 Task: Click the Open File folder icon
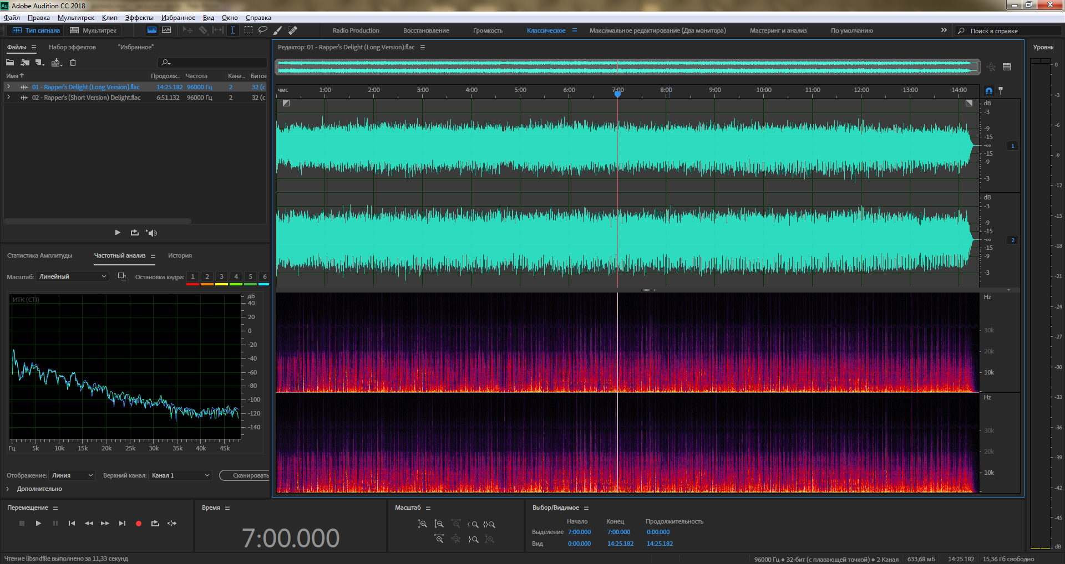tap(10, 63)
